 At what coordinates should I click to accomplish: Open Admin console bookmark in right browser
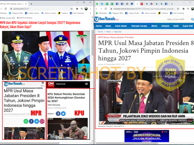click(x=149, y=13)
